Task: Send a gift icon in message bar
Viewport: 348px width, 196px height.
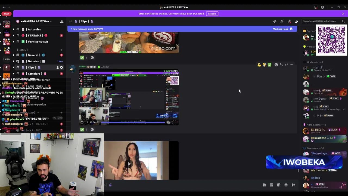Action: tap(264, 185)
